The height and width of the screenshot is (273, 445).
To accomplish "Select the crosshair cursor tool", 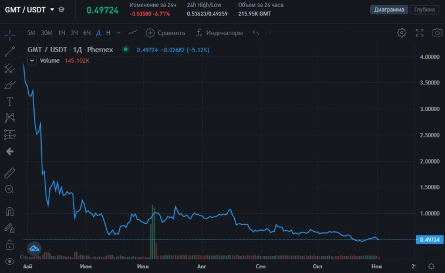I will (9, 35).
